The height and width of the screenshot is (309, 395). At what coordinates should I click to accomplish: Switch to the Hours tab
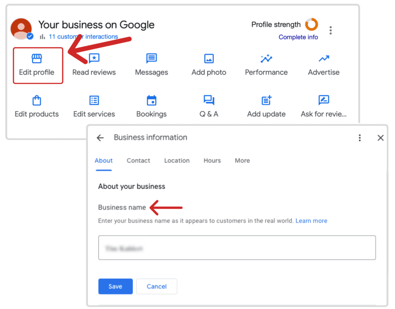[x=212, y=160]
